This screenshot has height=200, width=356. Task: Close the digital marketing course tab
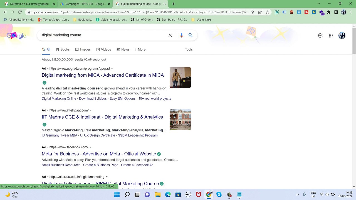coord(165,4)
